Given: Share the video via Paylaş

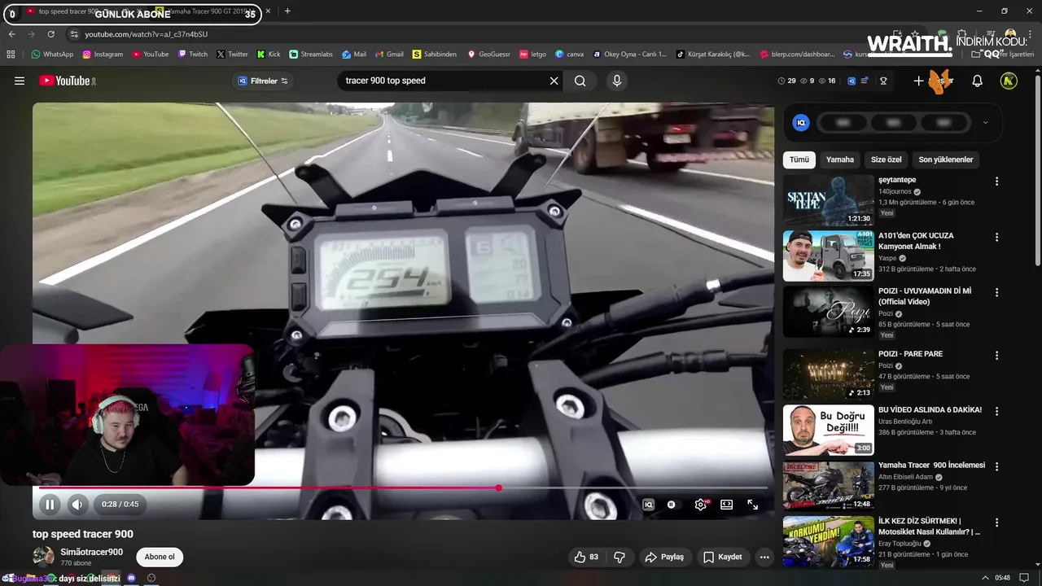Looking at the screenshot, I should tap(664, 557).
